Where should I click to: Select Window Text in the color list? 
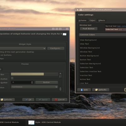(x=86, y=52)
